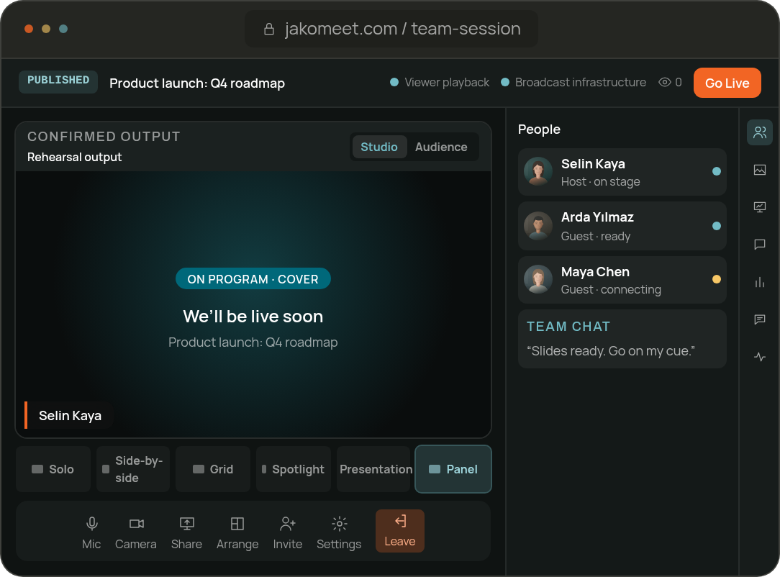Click the We'll be live soon heading
The image size is (780, 577).
253,317
